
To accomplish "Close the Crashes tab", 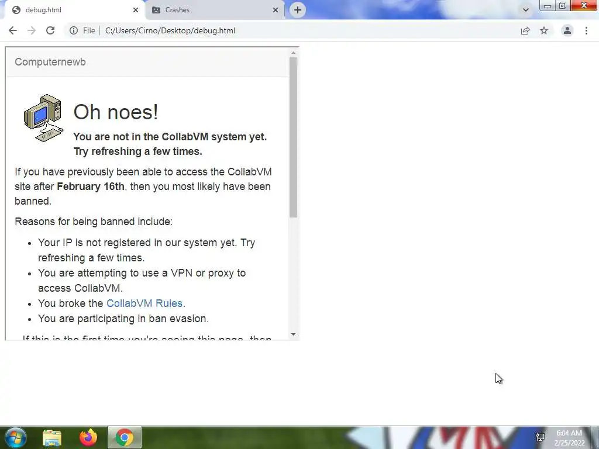I will (x=276, y=10).
